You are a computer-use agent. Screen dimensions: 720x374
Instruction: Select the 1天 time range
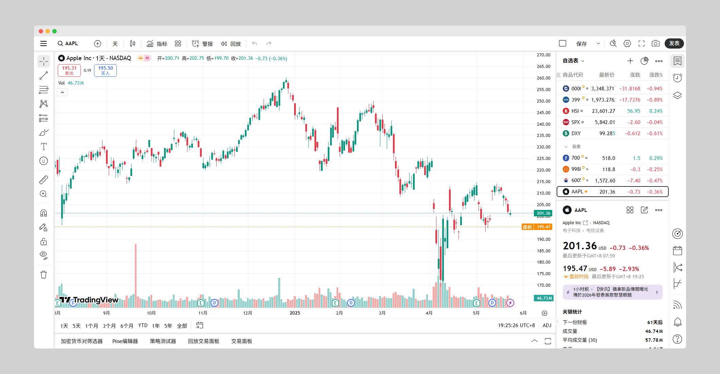[x=64, y=326]
